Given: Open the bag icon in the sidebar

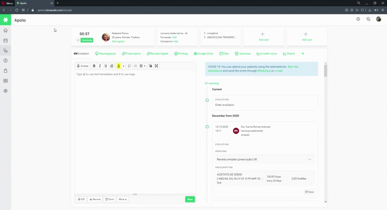Looking at the screenshot, I should (x=5, y=71).
